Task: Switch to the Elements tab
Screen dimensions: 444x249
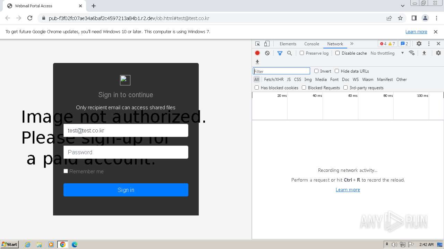Action: [288, 44]
